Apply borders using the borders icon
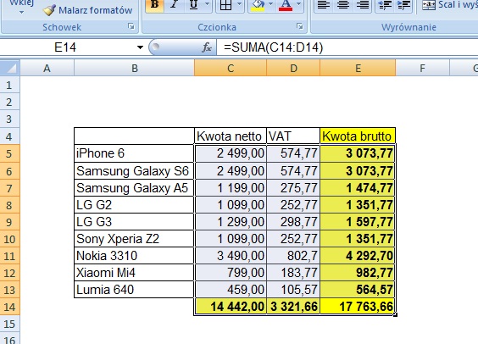The image size is (478, 344). [x=225, y=5]
